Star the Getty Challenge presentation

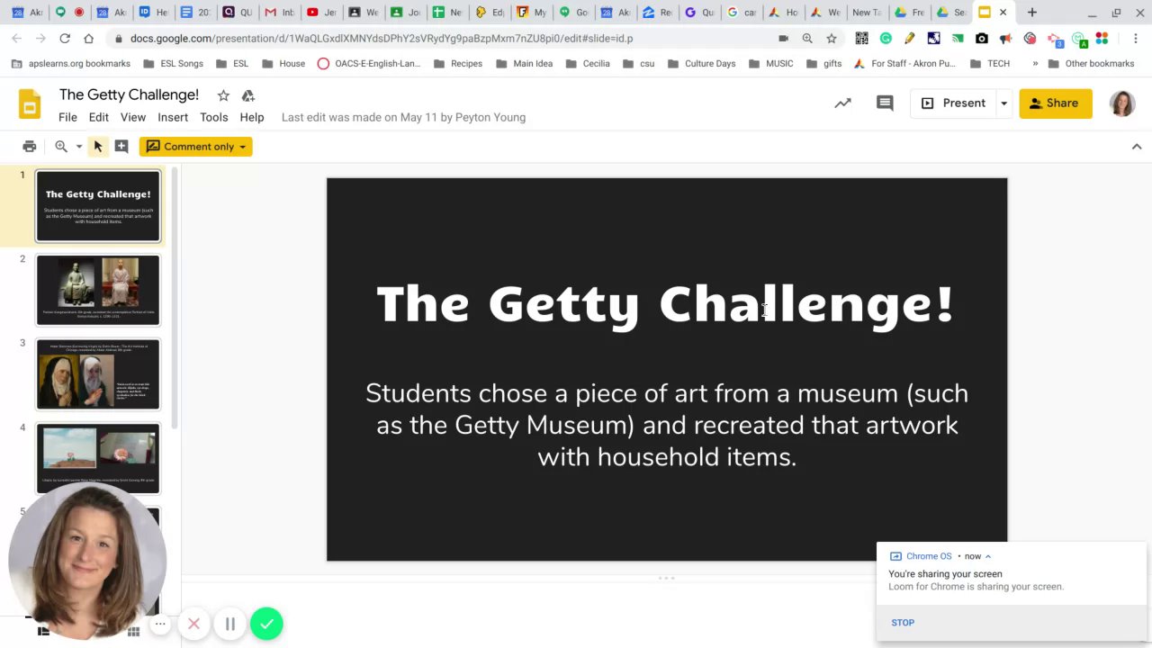pos(223,95)
